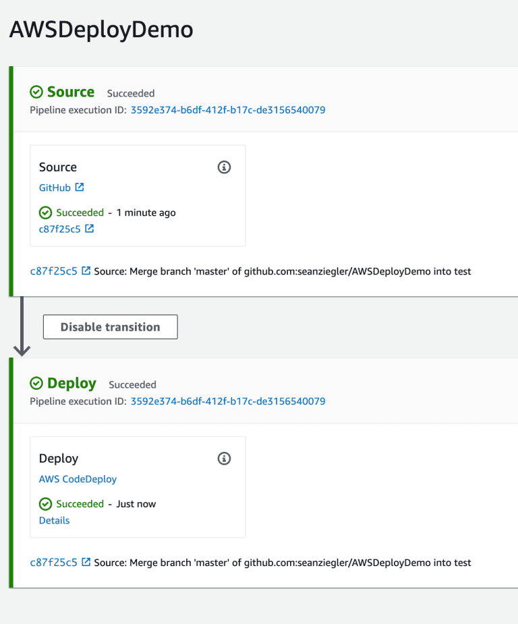Click the info icon in Deploy action card
The height and width of the screenshot is (624, 518).
pyautogui.click(x=224, y=459)
